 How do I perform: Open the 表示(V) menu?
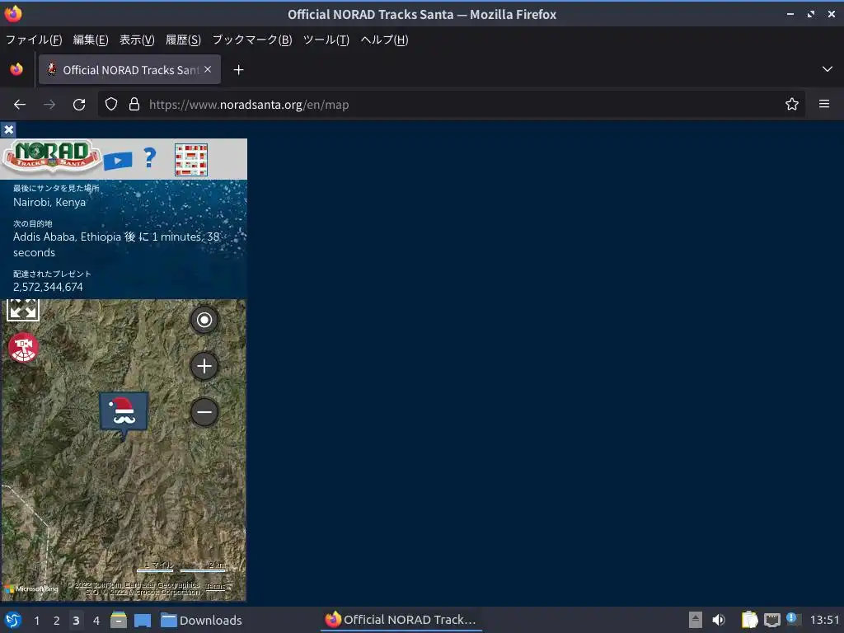(x=137, y=40)
